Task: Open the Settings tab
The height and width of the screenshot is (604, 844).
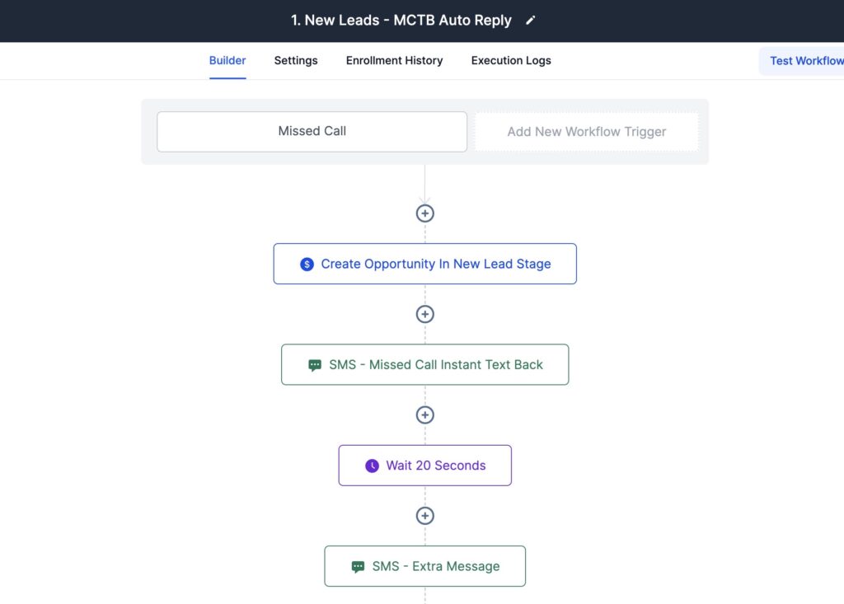Action: [x=296, y=60]
